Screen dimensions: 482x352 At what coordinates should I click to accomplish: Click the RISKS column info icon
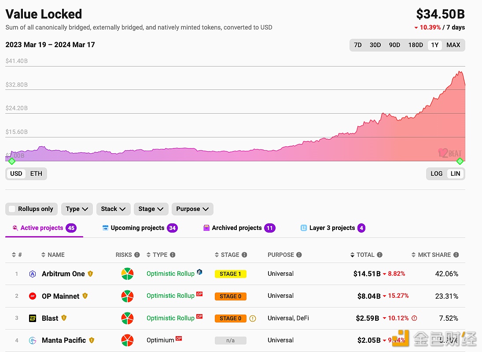click(x=137, y=255)
